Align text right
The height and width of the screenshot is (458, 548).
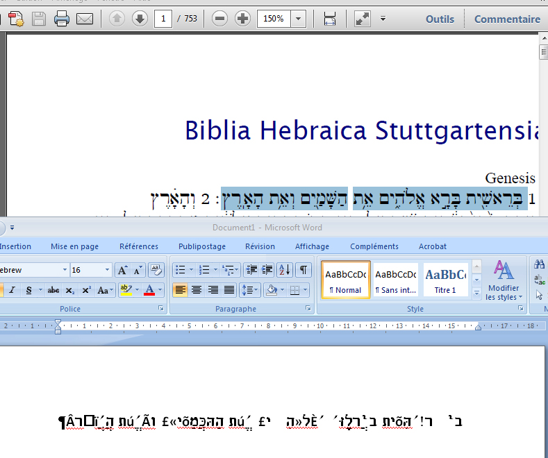click(x=213, y=290)
